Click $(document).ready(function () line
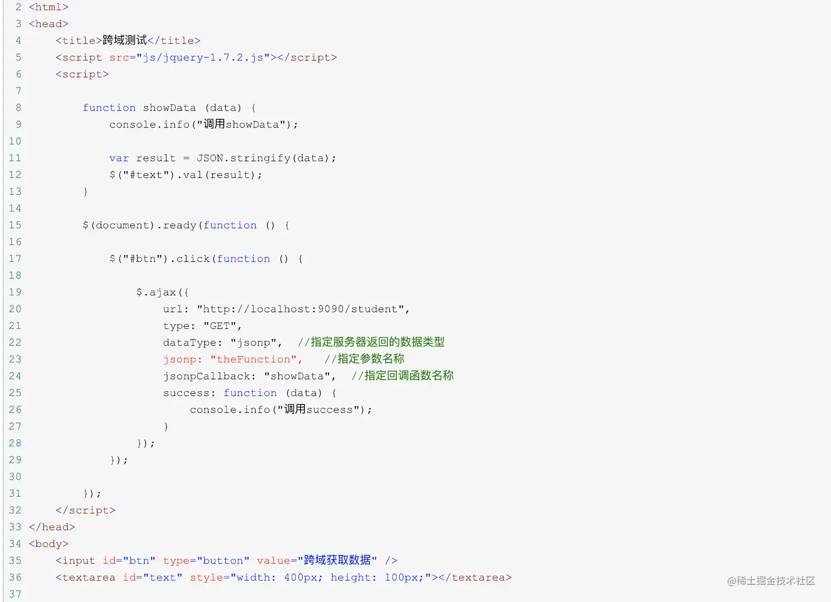 coord(186,225)
